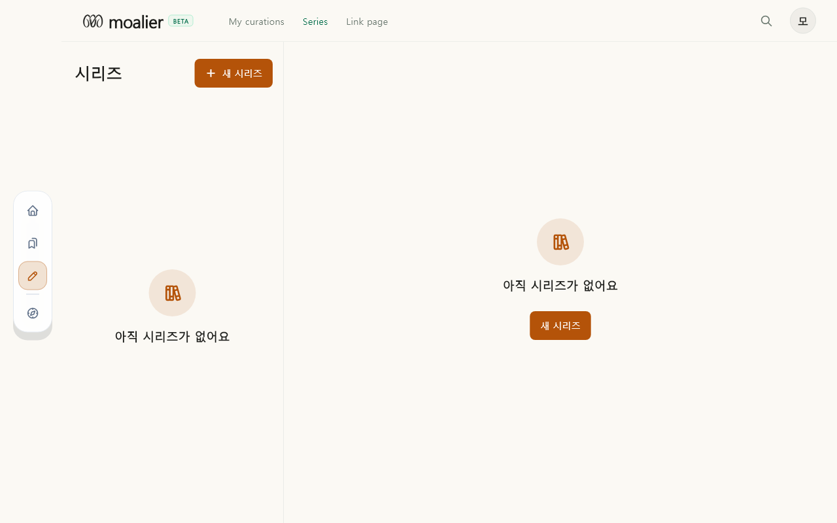
Task: Go to Home via the sidebar house icon
Action: pyautogui.click(x=33, y=211)
